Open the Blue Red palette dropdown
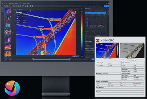The image size is (147, 99). (86, 6)
